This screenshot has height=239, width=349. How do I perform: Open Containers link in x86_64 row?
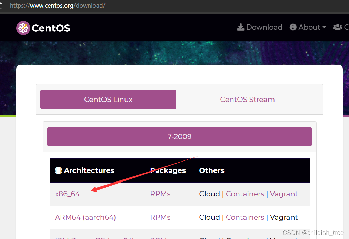coord(245,194)
